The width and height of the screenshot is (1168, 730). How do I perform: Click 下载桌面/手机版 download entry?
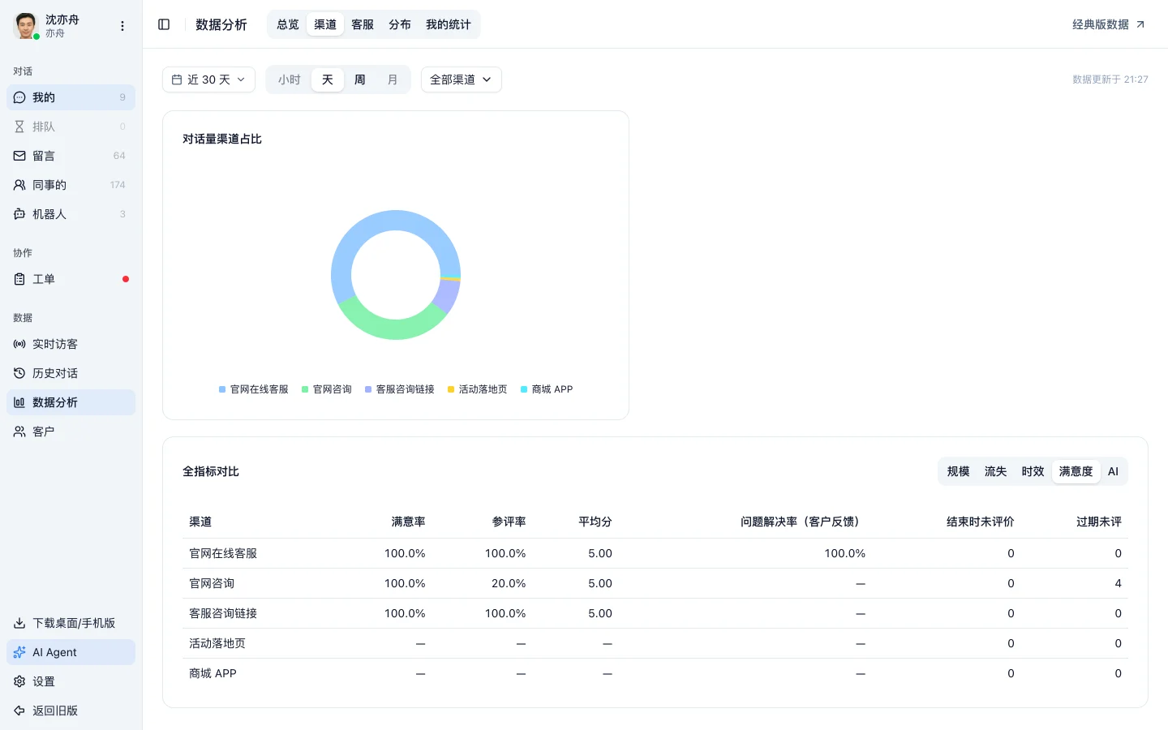[x=71, y=623]
